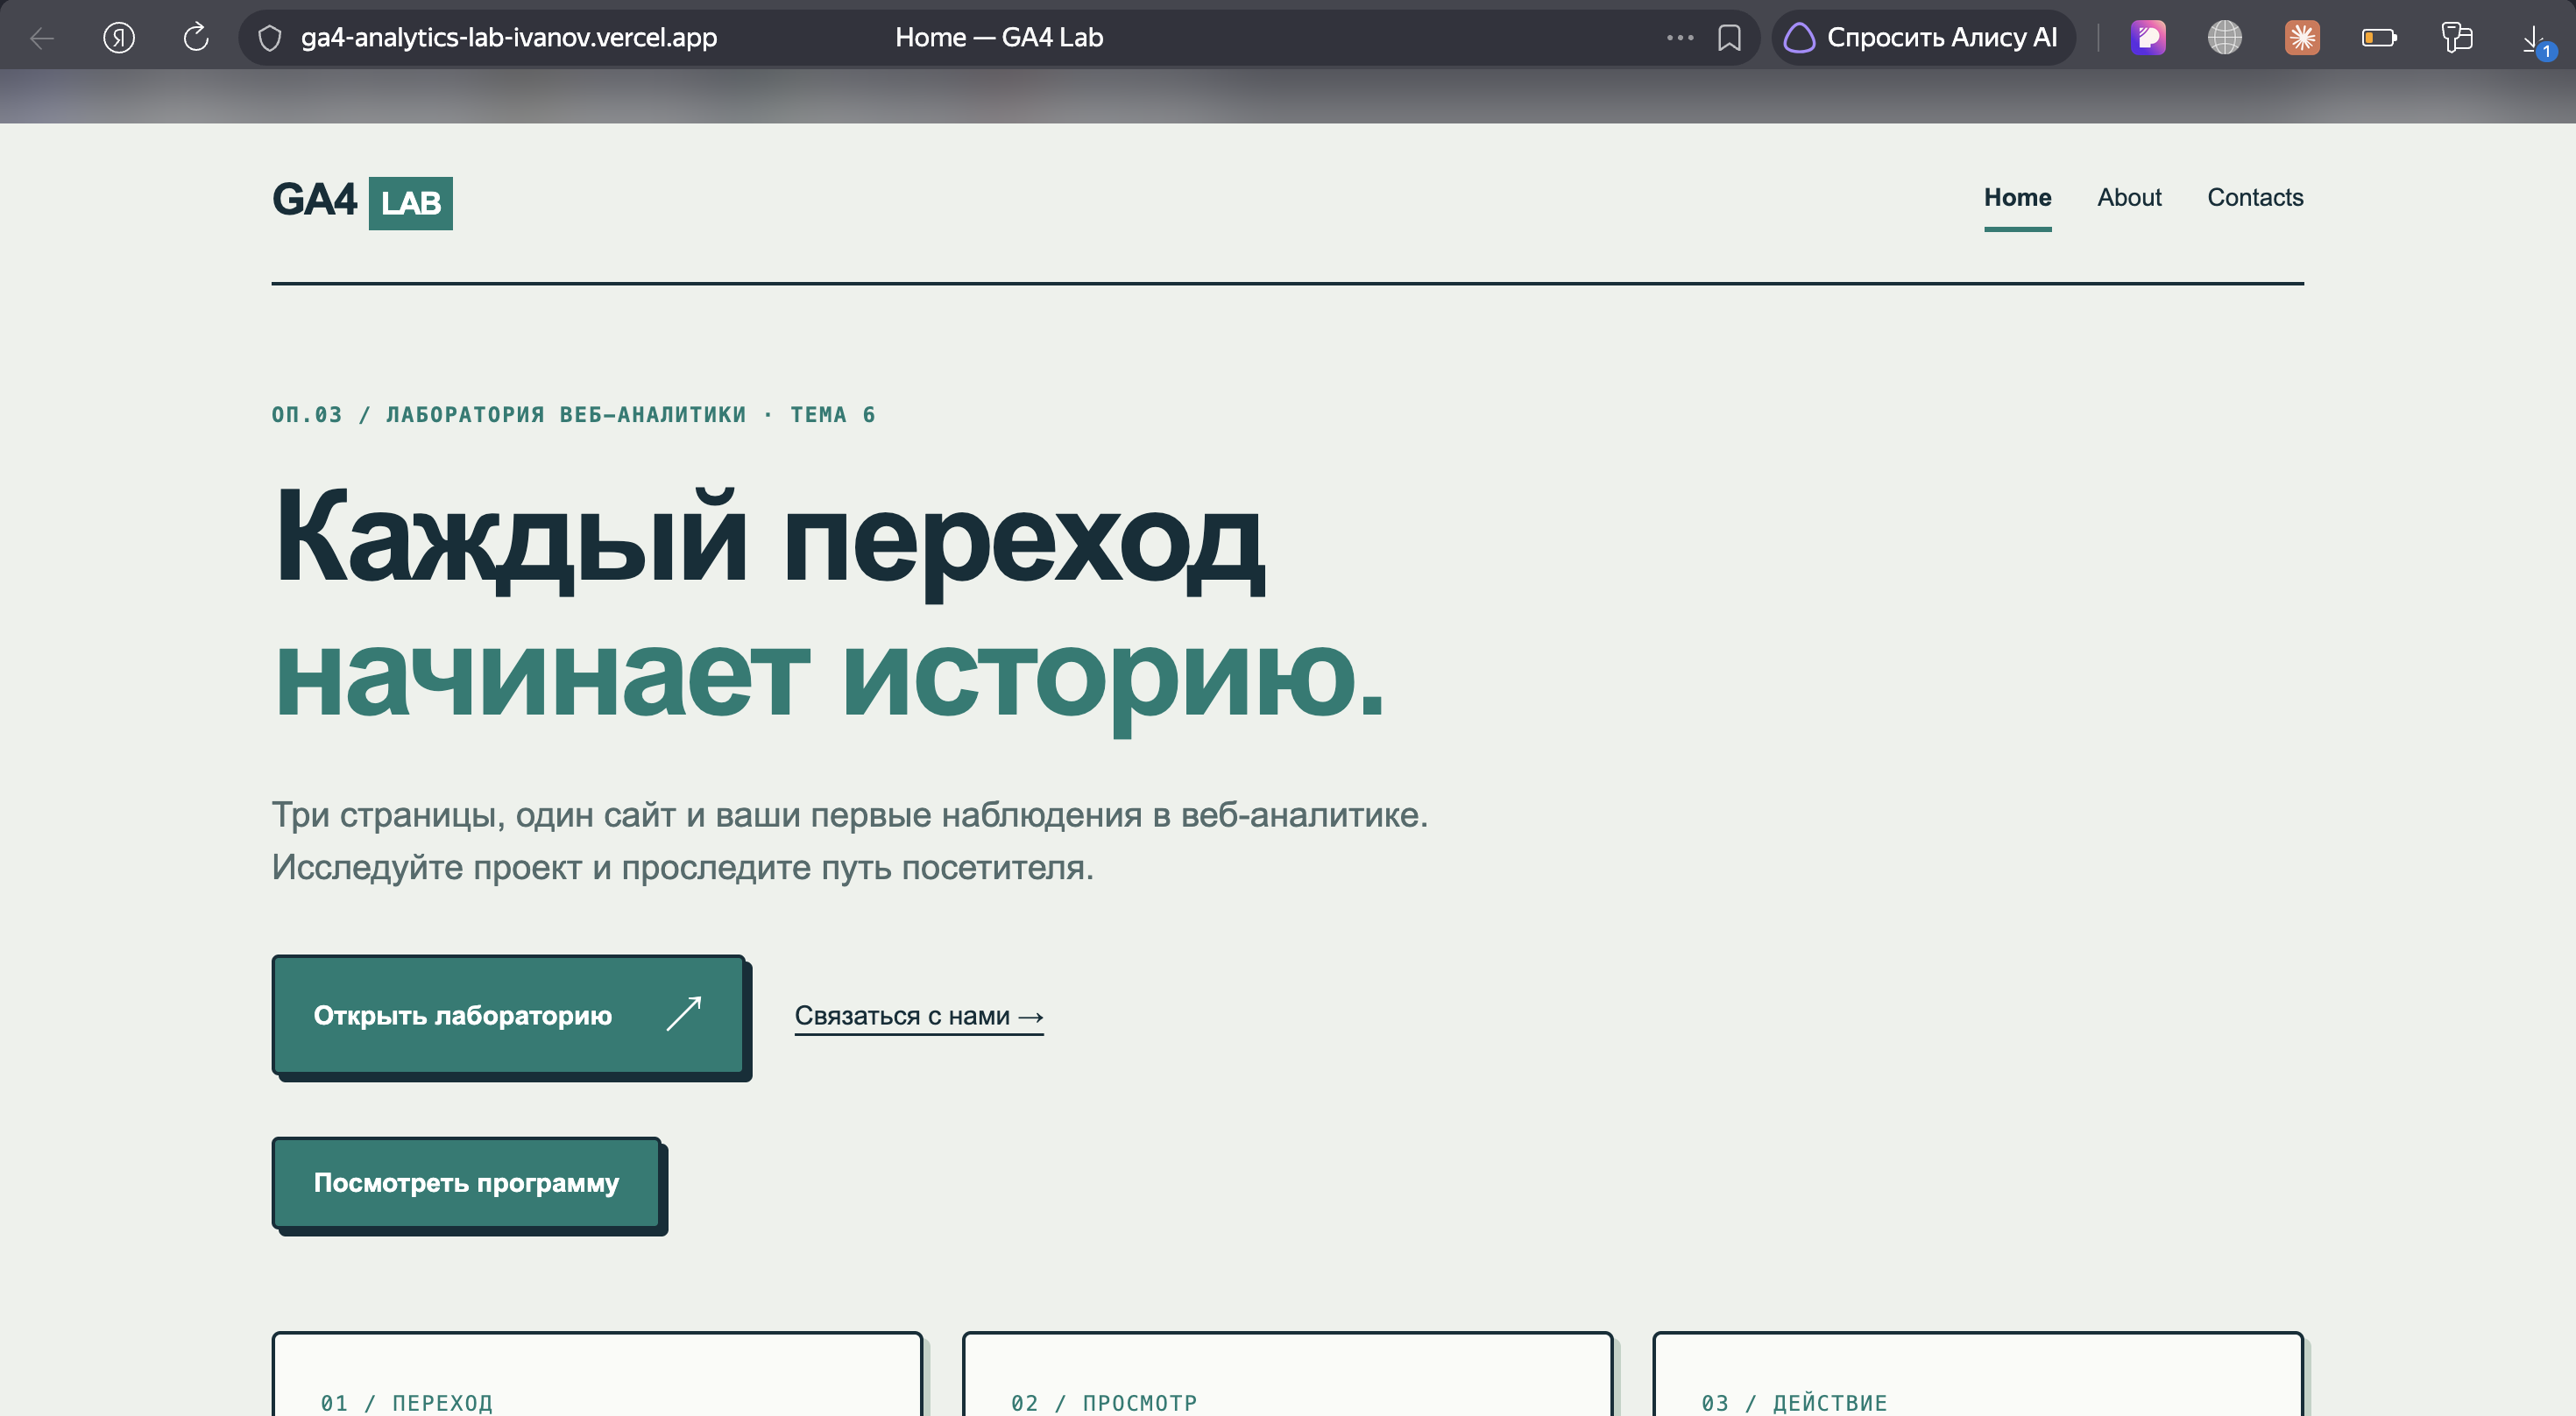Open the downloads icon
The image size is (2576, 1416).
pos(2537,40)
